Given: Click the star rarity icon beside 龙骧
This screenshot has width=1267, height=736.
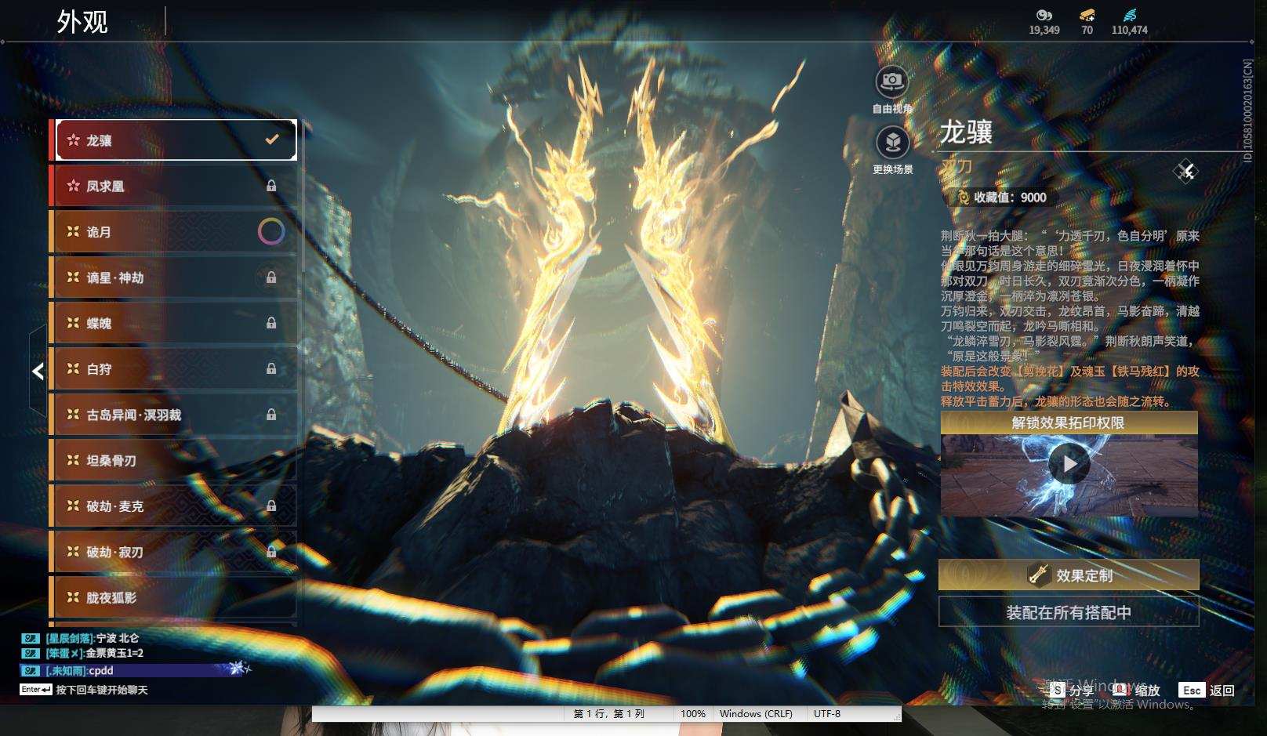Looking at the screenshot, I should click(73, 140).
